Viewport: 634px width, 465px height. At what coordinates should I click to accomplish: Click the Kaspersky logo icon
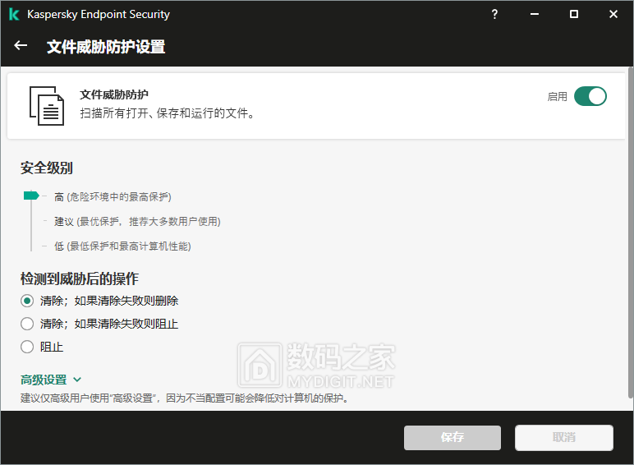[x=14, y=14]
